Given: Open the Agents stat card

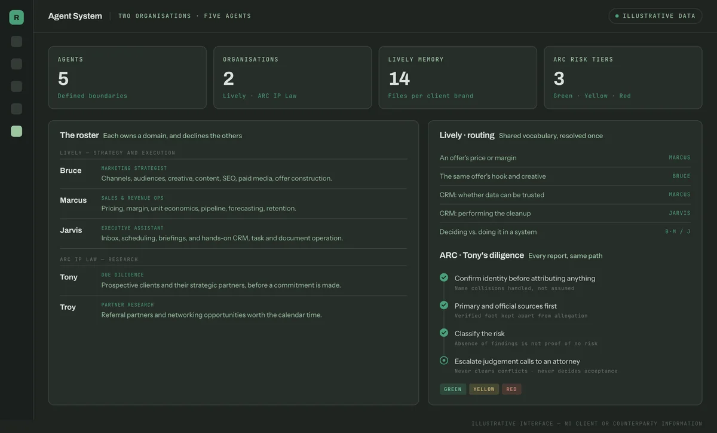Looking at the screenshot, I should (x=127, y=78).
